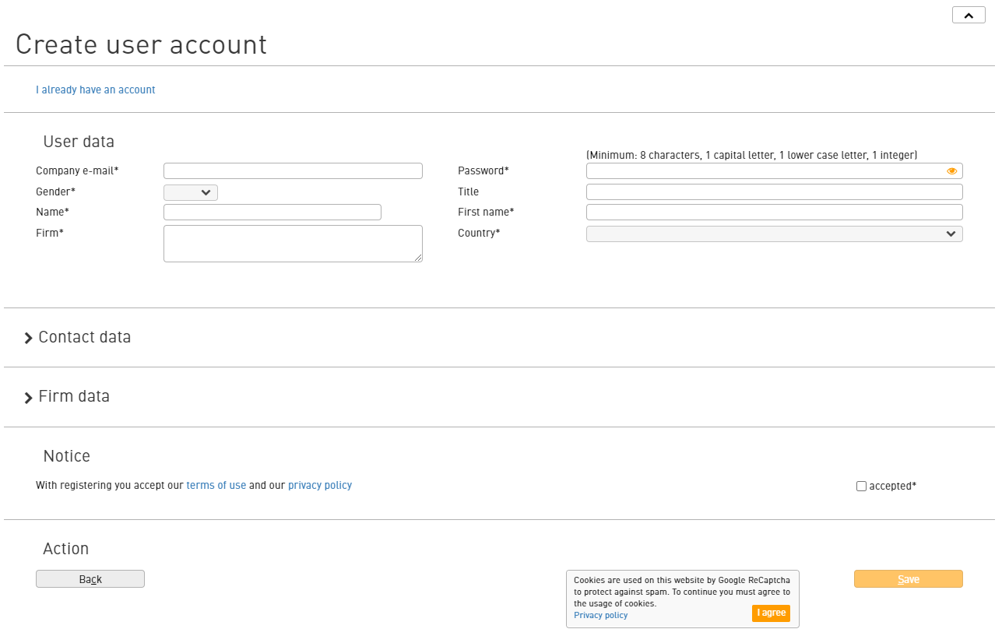This screenshot has width=1002, height=636.
Task: Open the Gender dropdown
Action: click(191, 193)
